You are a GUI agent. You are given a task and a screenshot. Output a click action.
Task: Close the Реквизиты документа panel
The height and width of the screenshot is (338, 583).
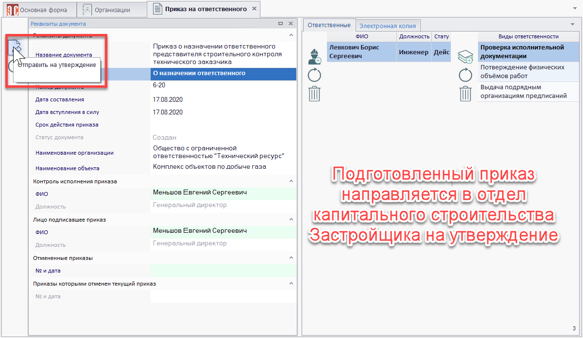click(291, 23)
